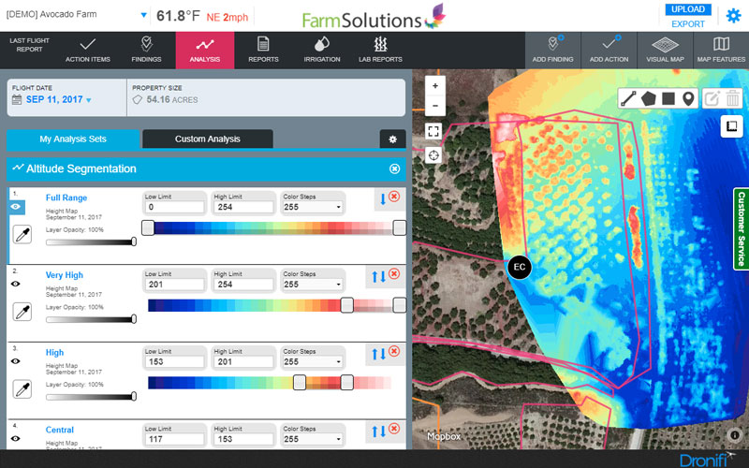Open the Customer Service side tab

(x=741, y=229)
